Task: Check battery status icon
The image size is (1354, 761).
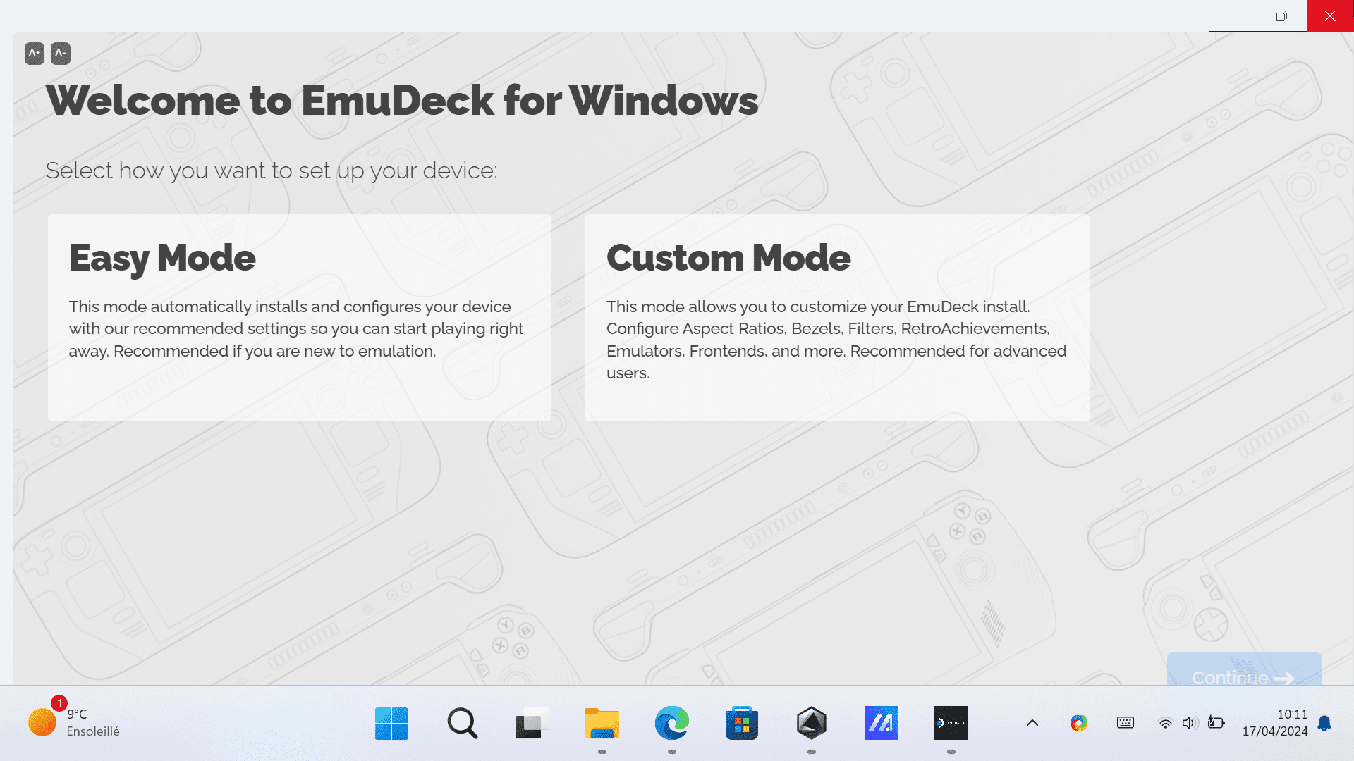Action: tap(1216, 723)
